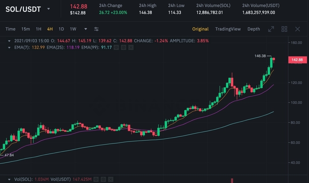Open the more time intervals dropdown arrow
Image resolution: width=309 pixels, height=183 pixels.
click(86, 29)
